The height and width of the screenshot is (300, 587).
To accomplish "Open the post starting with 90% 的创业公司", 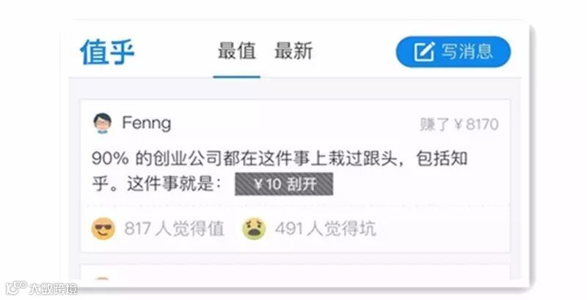I will (x=280, y=171).
